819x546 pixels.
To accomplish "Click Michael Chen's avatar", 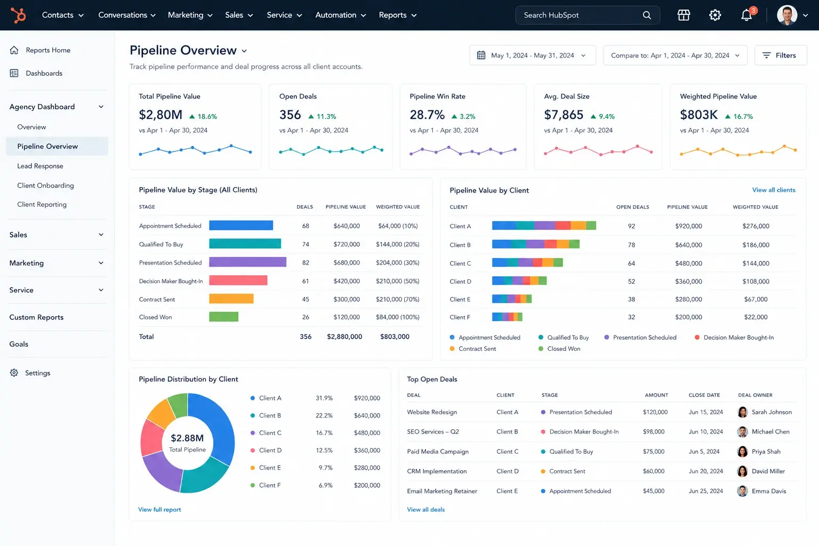I will [742, 432].
